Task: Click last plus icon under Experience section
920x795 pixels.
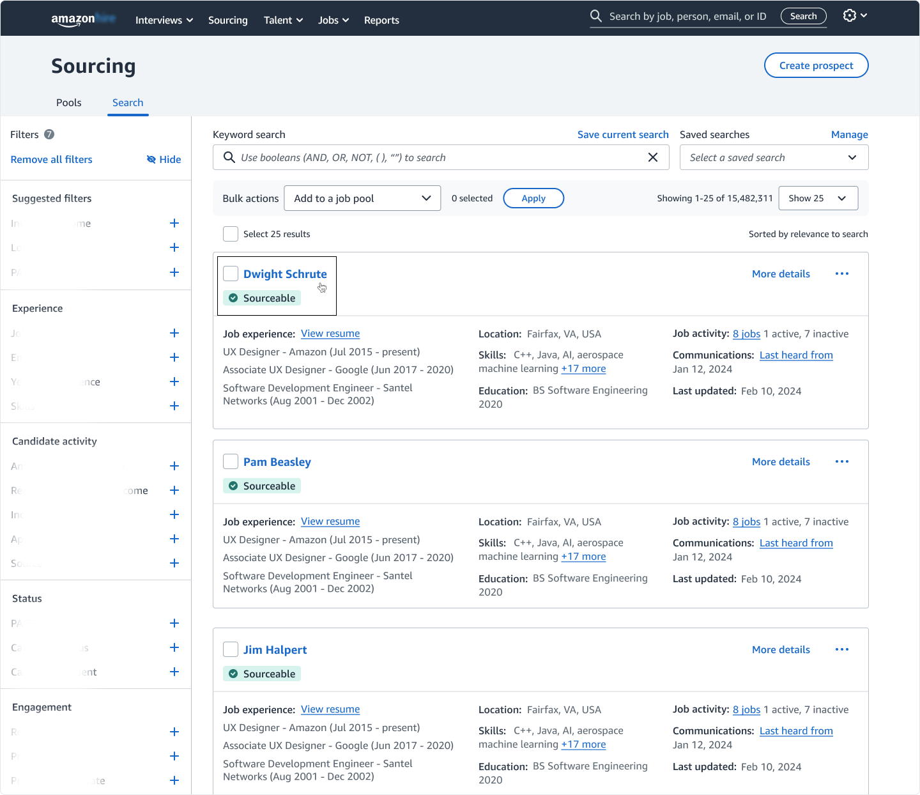Action: pos(174,406)
